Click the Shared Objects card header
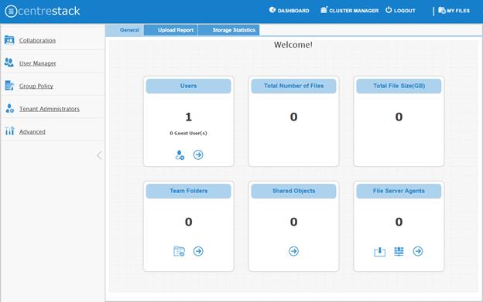The width and height of the screenshot is (483, 302). (x=293, y=191)
